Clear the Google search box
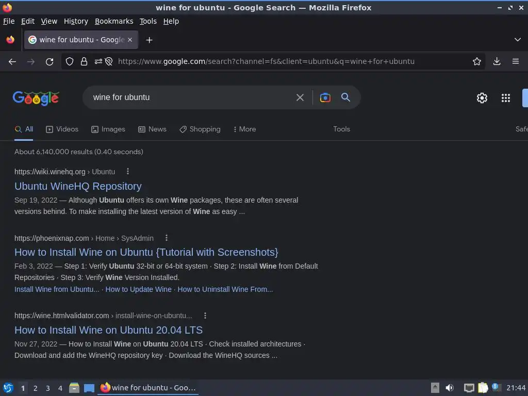 pyautogui.click(x=300, y=97)
